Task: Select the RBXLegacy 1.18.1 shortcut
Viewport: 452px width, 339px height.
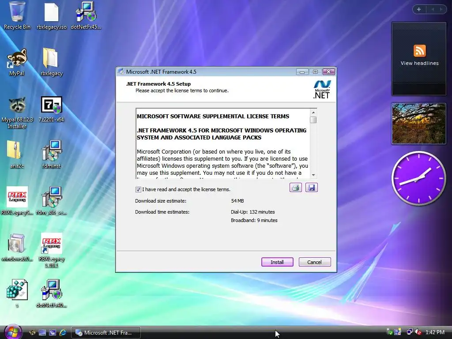Action: point(51,250)
